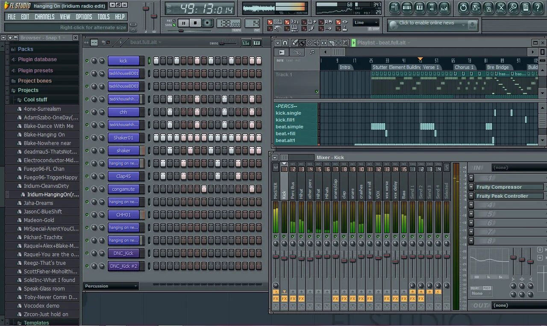Viewport: 547px width, 326px height.
Task: Select the pencil draw tool in Playlist
Action: (295, 43)
